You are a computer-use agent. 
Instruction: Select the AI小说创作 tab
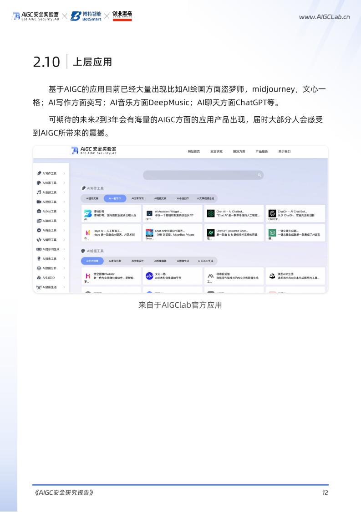(x=183, y=198)
